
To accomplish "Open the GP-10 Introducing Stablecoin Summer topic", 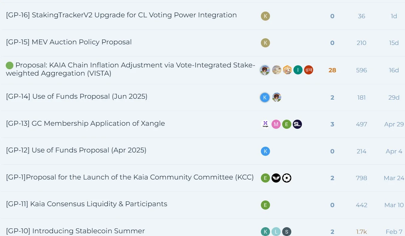I will pos(75,231).
